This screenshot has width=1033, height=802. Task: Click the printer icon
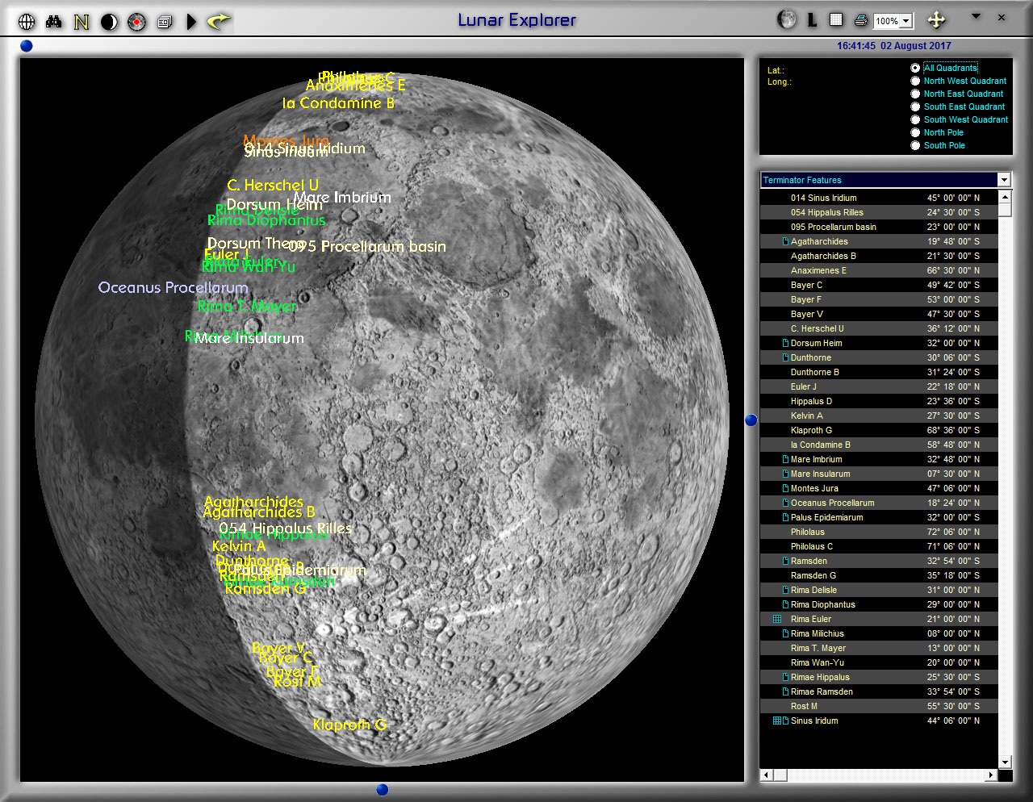tap(860, 20)
